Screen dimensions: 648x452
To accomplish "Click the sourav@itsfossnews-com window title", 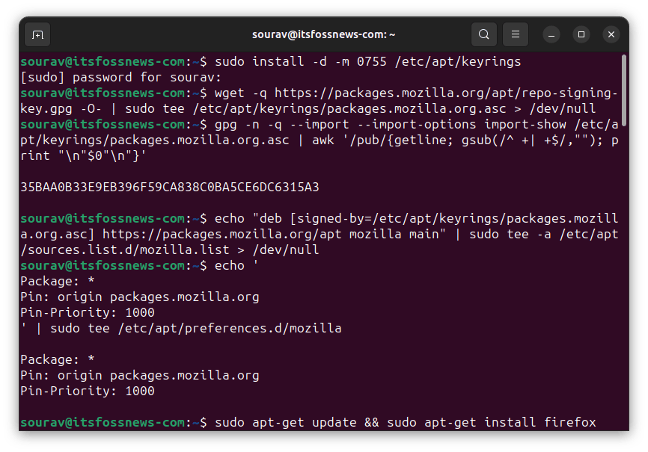I will point(324,34).
